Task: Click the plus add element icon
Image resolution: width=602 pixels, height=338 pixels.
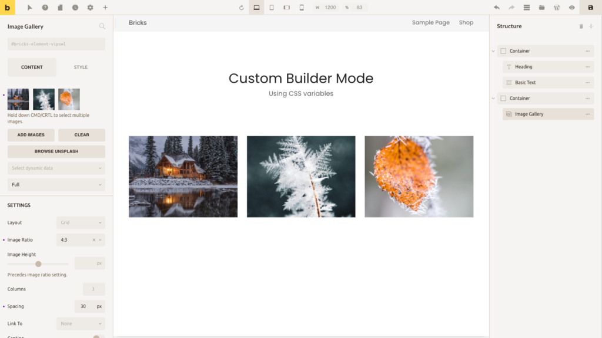Action: pos(105,8)
